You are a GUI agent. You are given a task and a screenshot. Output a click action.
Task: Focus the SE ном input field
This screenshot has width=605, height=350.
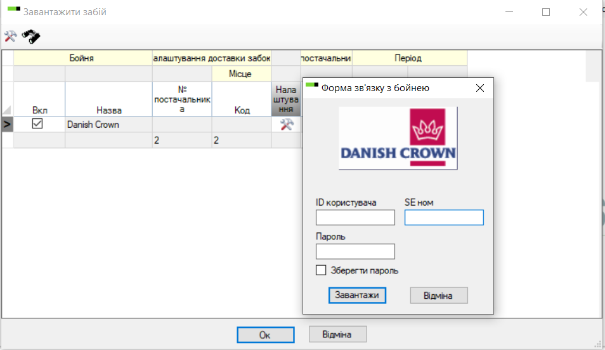(444, 218)
